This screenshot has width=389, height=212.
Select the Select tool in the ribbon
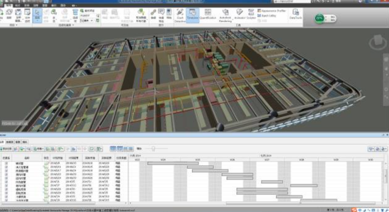(37, 15)
